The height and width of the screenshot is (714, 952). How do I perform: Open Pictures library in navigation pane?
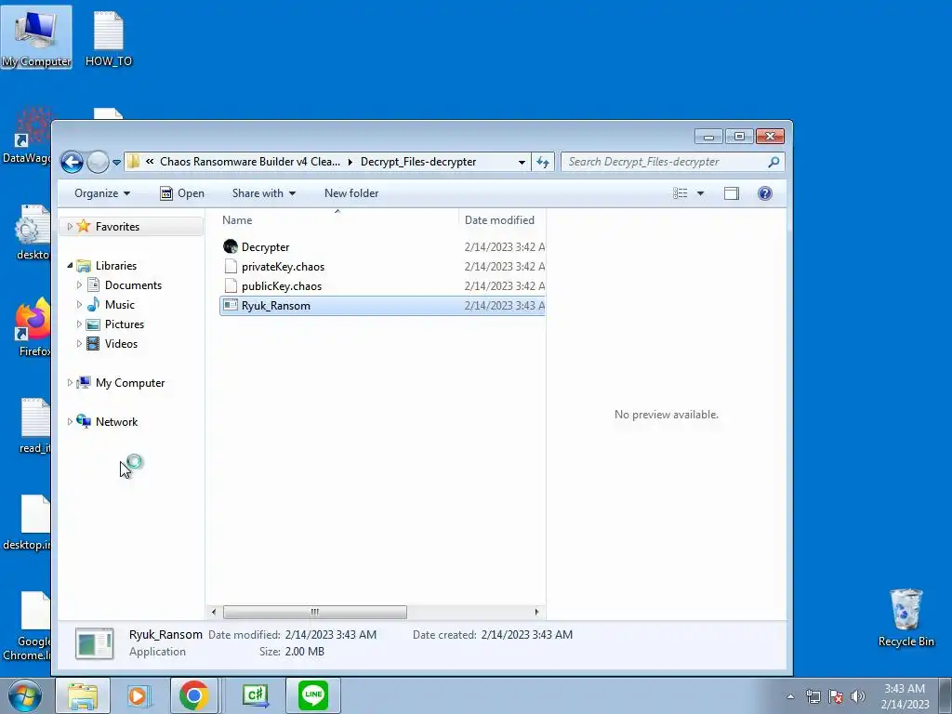(x=125, y=324)
